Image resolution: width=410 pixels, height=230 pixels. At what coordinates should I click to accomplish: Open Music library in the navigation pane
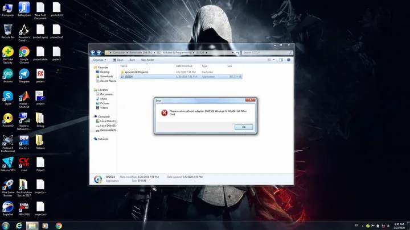click(x=102, y=99)
